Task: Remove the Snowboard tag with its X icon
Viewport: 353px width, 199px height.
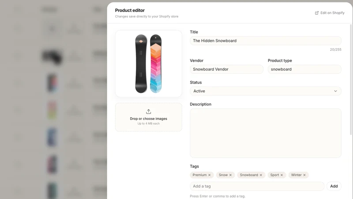Action: (261, 175)
